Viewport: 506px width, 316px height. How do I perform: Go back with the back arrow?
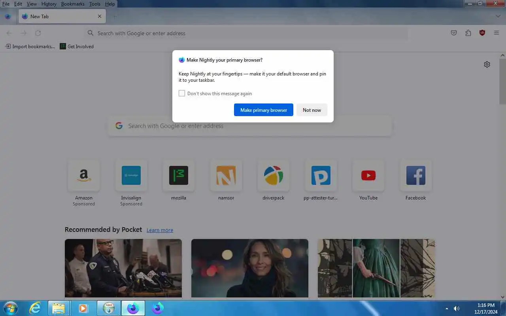9,33
